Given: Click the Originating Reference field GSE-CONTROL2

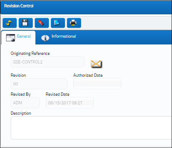Looking at the screenshot, I should click(48, 62).
